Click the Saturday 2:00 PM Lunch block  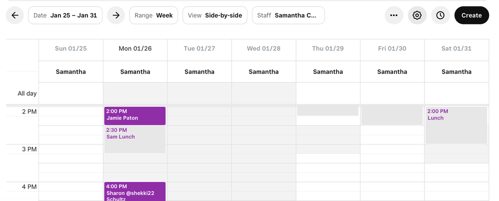[x=456, y=125]
